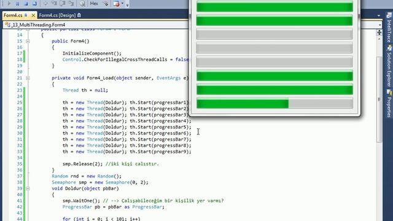Click the Properties panel icon
This screenshot has width=393, height=221.
coord(389,92)
